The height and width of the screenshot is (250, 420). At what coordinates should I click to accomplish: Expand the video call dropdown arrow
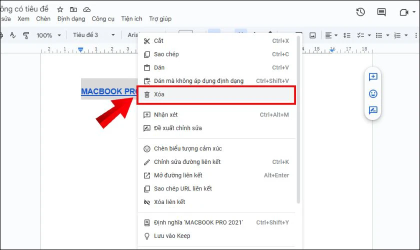(x=414, y=12)
